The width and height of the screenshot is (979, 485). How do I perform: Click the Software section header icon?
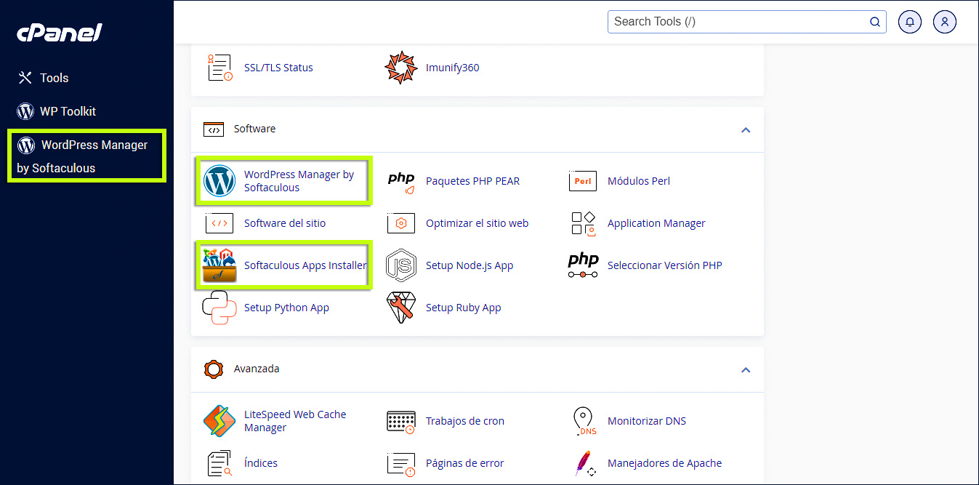point(213,129)
